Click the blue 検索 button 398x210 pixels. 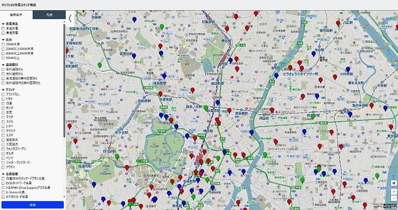click(32, 205)
